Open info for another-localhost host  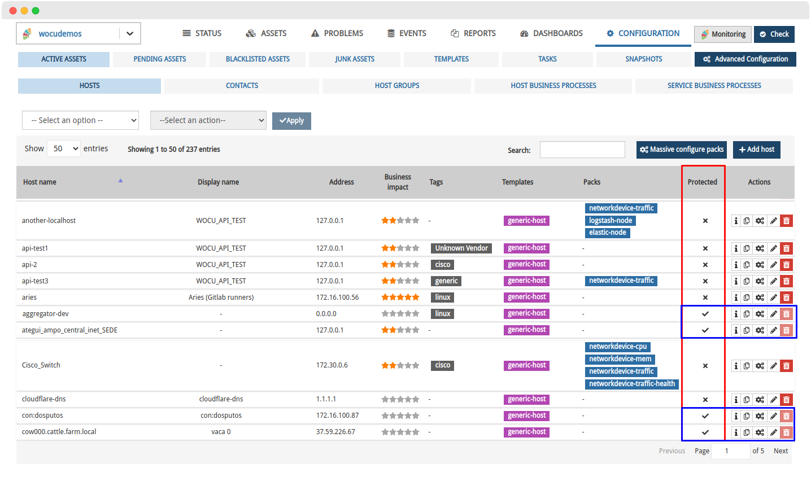click(x=736, y=221)
